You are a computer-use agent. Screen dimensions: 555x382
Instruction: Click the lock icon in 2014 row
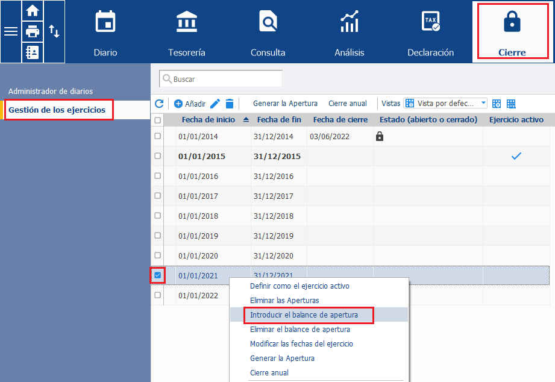pyautogui.click(x=380, y=136)
